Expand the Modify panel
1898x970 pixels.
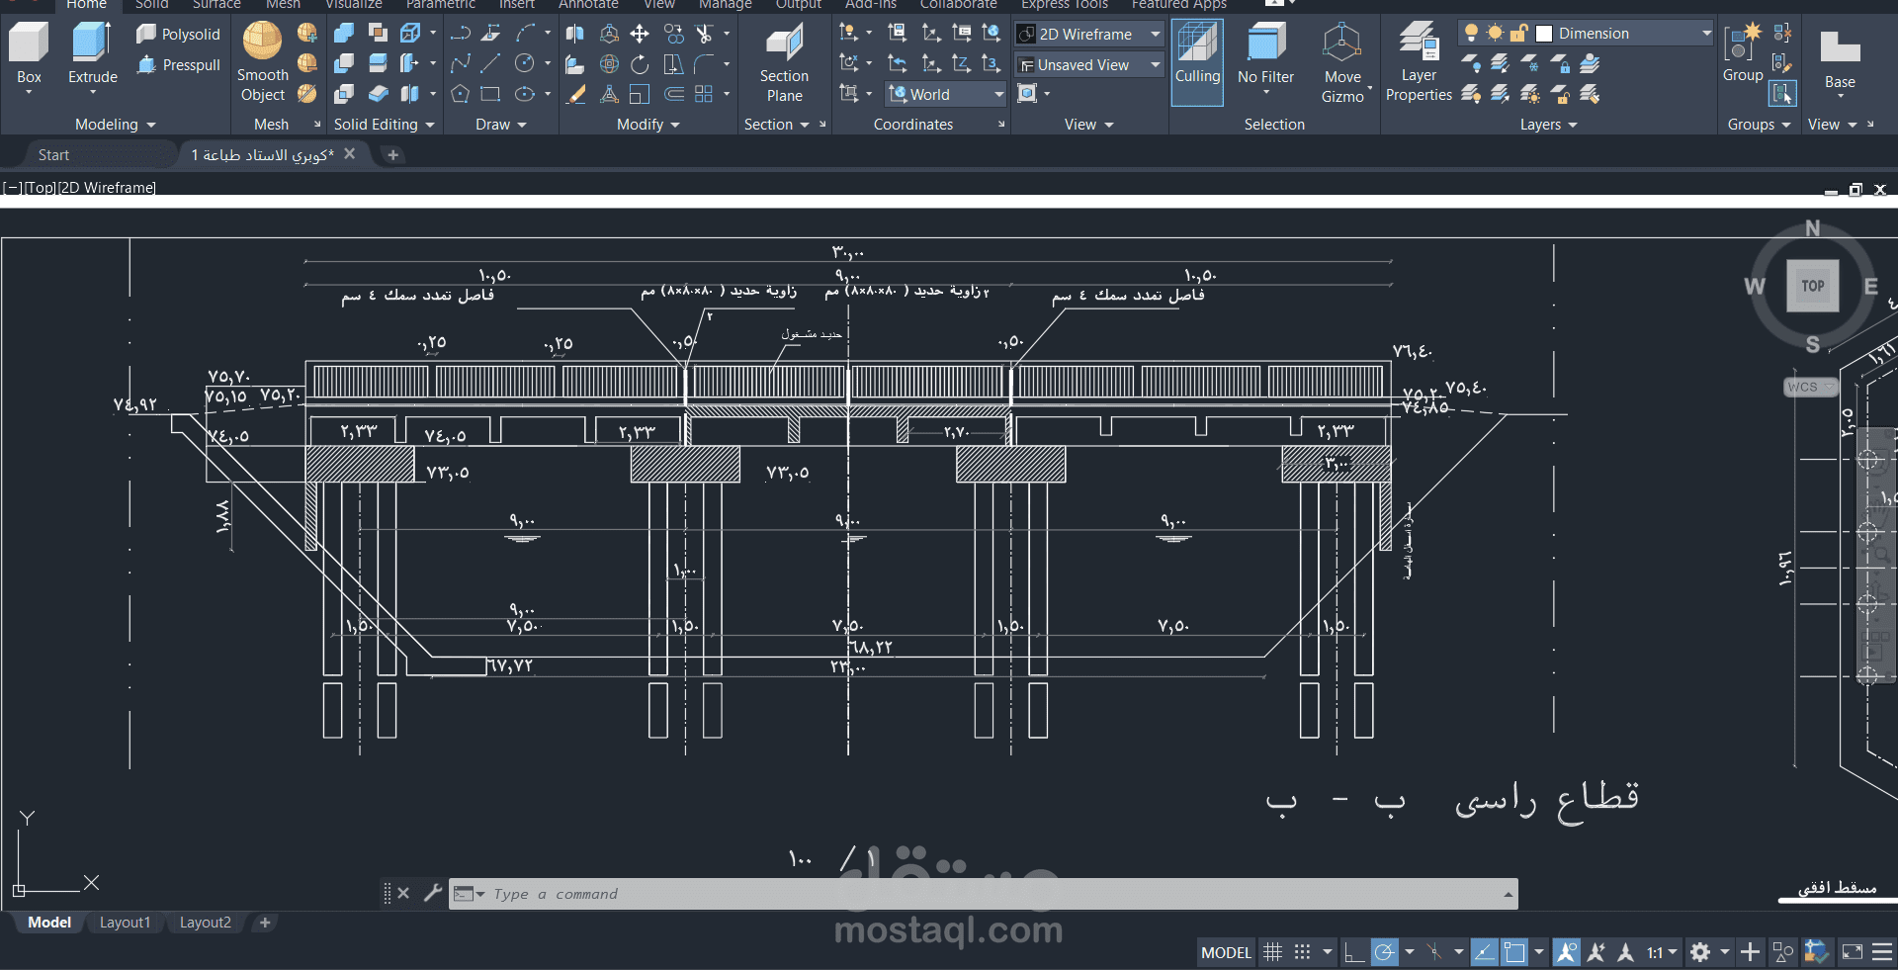pos(648,125)
